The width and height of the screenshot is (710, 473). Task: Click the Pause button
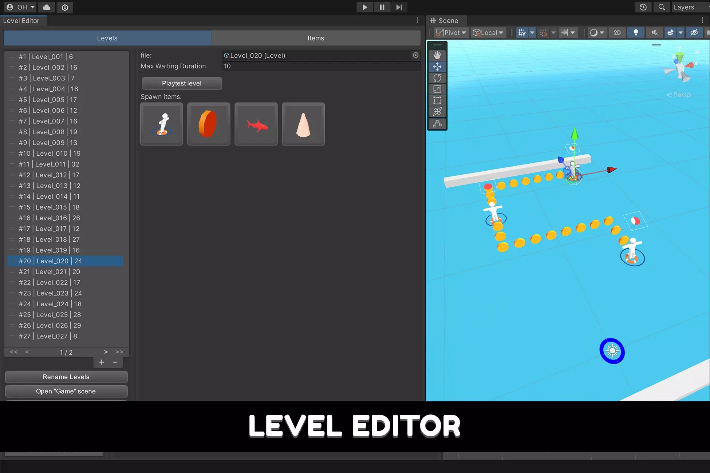pos(382,7)
